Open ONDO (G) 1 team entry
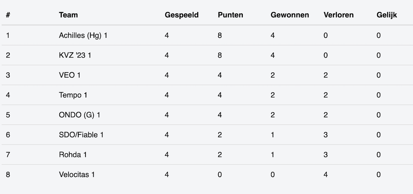This screenshot has height=194, width=413. 79,115
